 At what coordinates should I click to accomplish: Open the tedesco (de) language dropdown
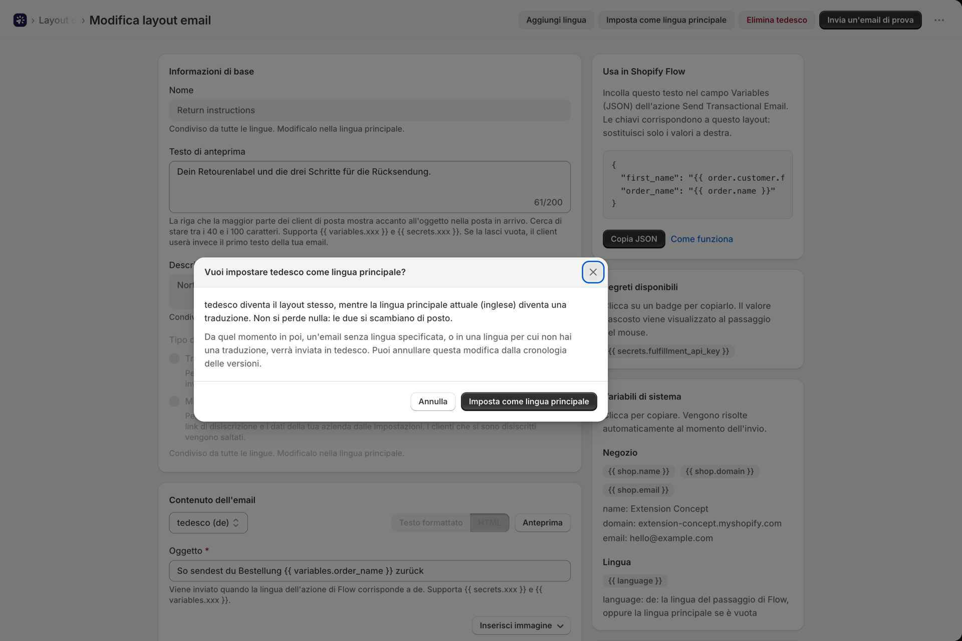[208, 523]
